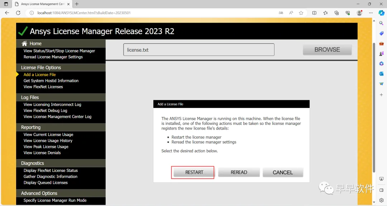Open the tab actions menu icon
Viewport: 387px width, 206px height.
coord(6,4)
